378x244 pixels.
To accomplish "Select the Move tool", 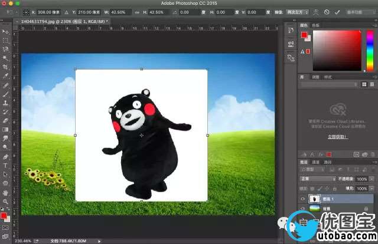I will [5, 31].
